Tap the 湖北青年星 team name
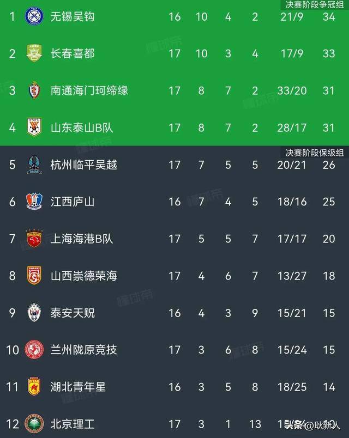This screenshot has width=349, height=438. point(78,387)
